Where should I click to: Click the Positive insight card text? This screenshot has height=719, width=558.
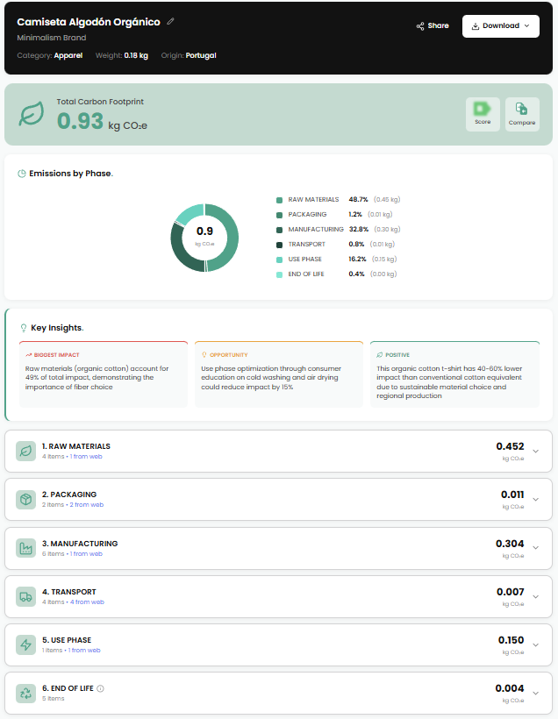449,382
